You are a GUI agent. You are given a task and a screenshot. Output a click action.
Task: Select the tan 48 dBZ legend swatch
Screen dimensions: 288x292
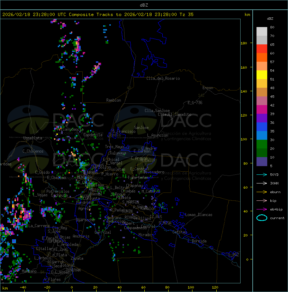pos(262,92)
